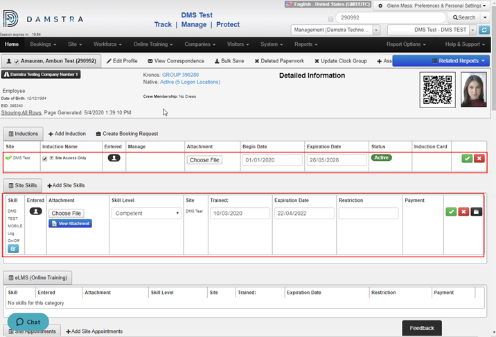Screen dimensions: 496x337
Task: Open System menu
Action: point(272,44)
